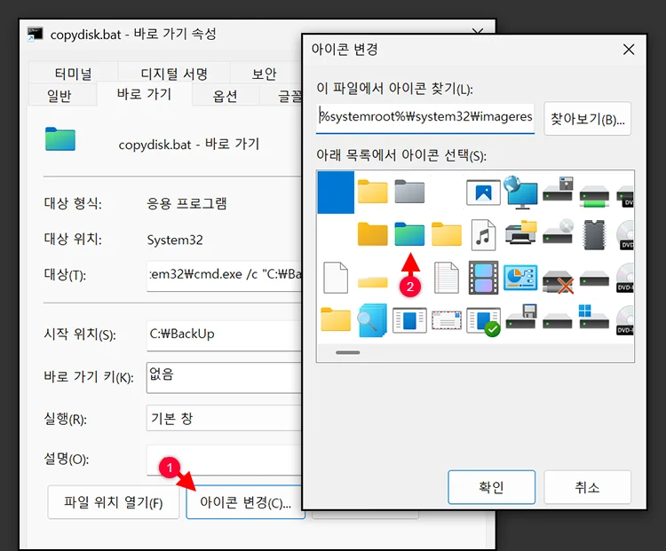Viewport: 666px width, 551px height.
Task: Select the mail envelope icon
Action: click(x=447, y=320)
